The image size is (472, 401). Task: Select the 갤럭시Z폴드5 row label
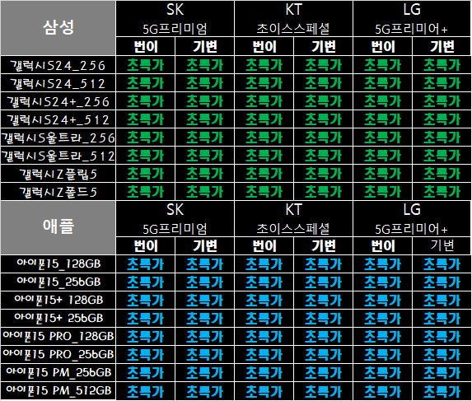[58, 192]
